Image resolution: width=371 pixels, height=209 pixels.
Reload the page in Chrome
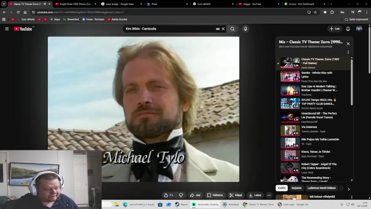(x=18, y=12)
